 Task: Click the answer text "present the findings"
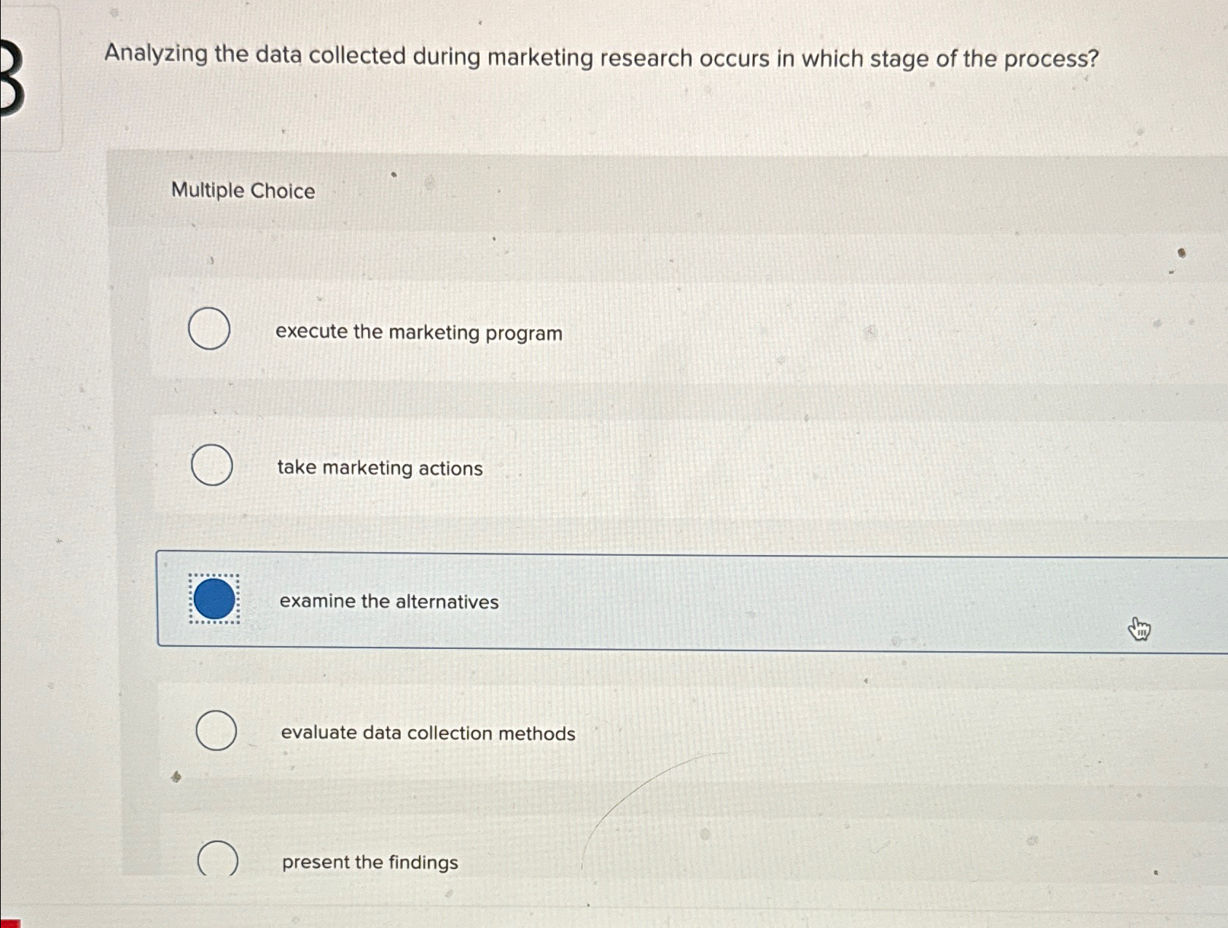369,862
